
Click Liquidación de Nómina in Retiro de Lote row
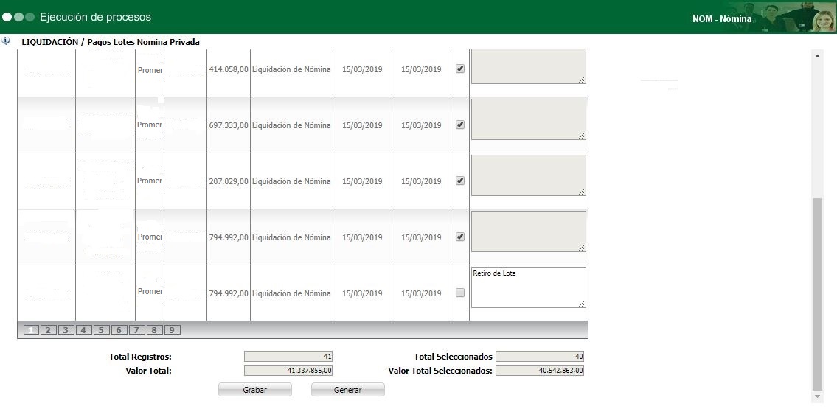click(x=291, y=293)
